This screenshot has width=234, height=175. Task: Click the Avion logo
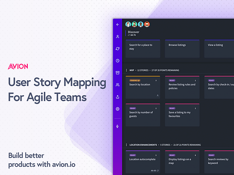tap(18, 67)
